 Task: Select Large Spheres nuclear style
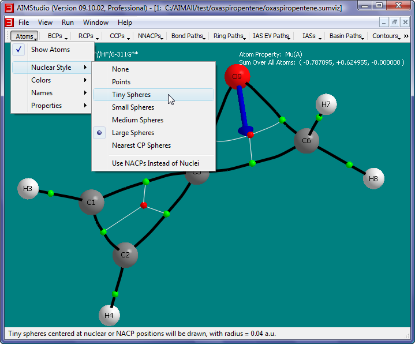(133, 133)
